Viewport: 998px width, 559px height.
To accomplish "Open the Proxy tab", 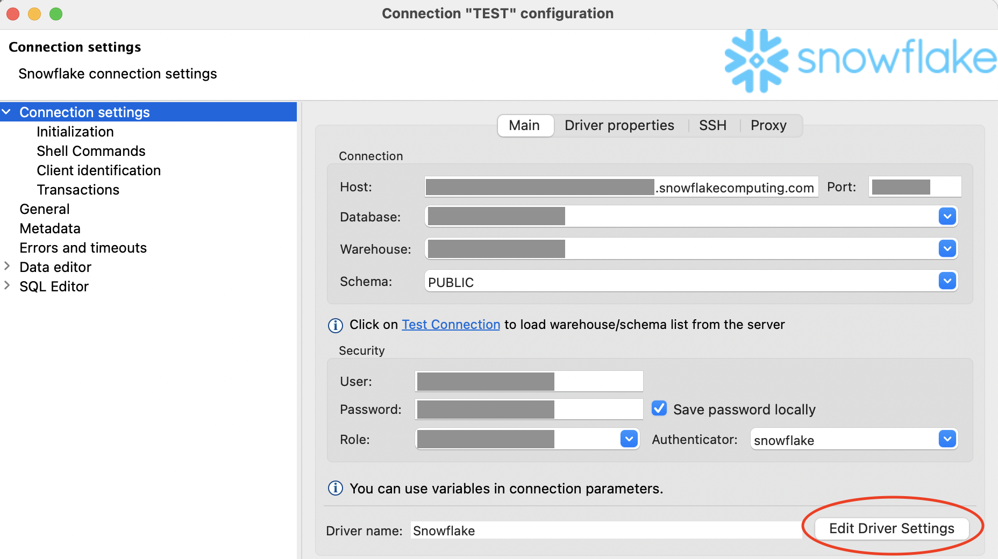I will coord(768,125).
